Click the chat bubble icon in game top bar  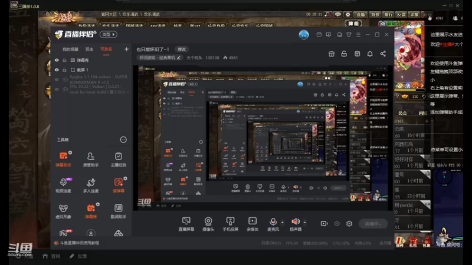pos(337,14)
